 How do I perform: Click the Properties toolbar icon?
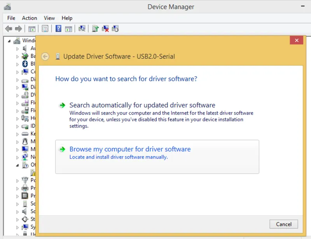[x=45, y=29]
